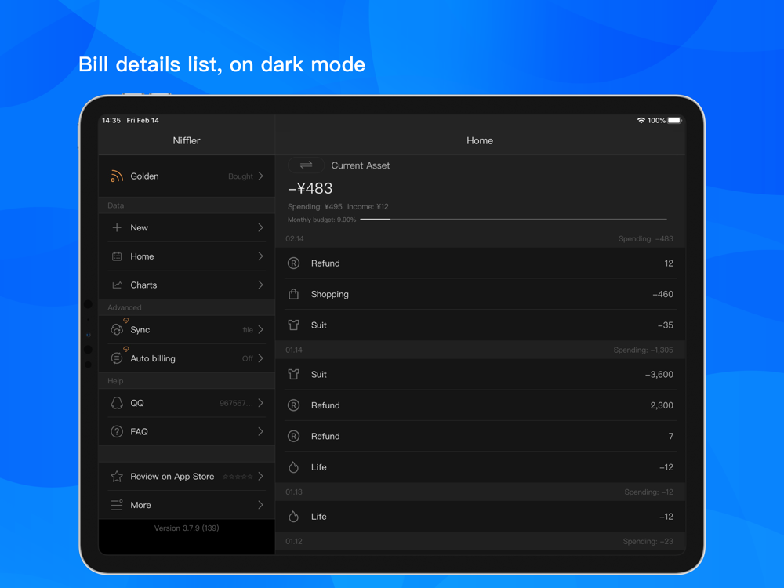Click the R icon on Refund 7
Screen dimensions: 784x588
293,436
